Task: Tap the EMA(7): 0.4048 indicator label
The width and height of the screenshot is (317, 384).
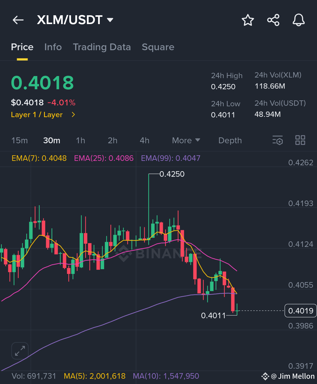Action: tap(39, 158)
